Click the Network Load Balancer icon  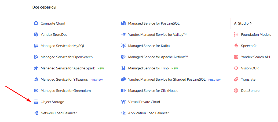click(x=36, y=113)
